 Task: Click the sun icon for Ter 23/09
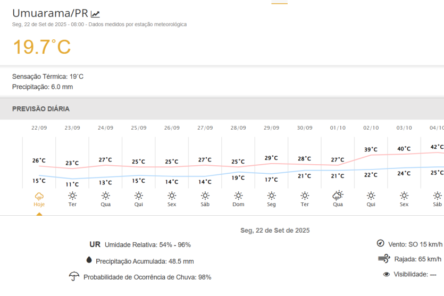tap(72, 196)
